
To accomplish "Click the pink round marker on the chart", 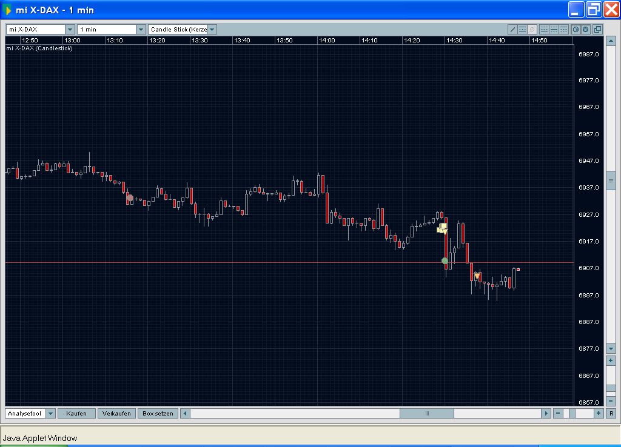I will pos(130,197).
